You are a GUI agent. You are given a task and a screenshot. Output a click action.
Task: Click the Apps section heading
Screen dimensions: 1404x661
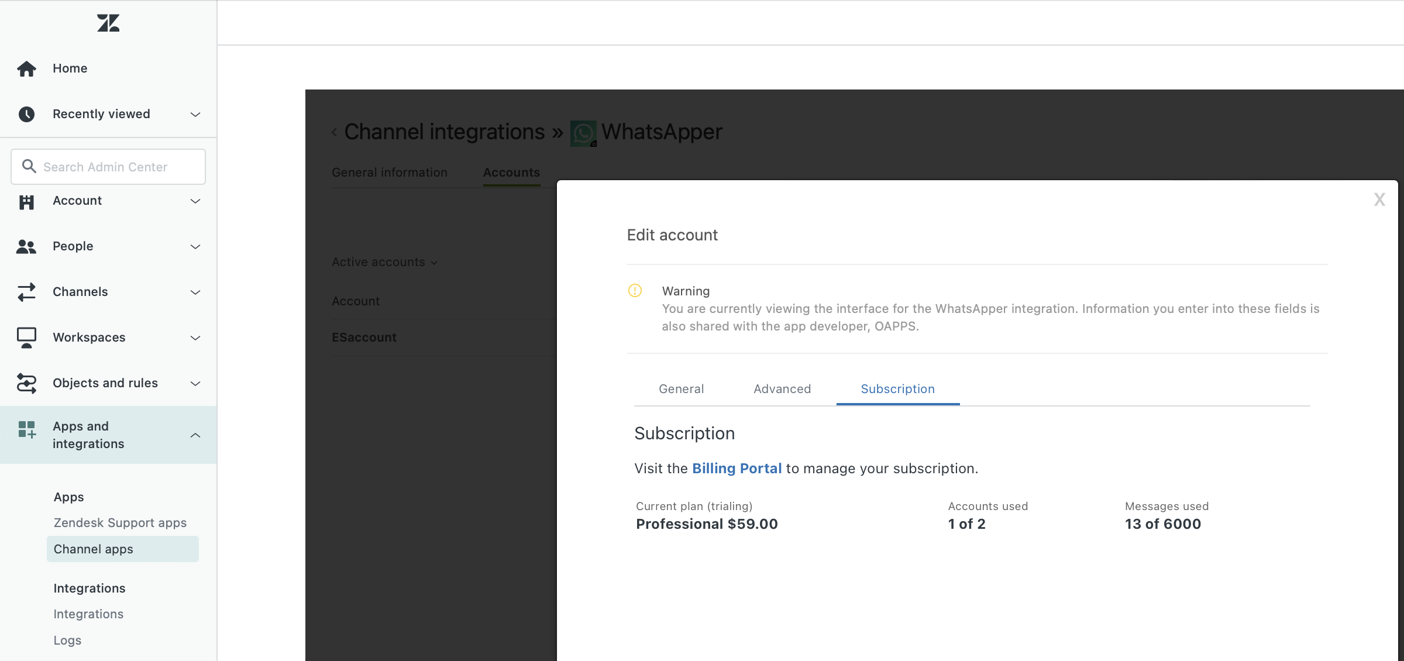pos(68,497)
